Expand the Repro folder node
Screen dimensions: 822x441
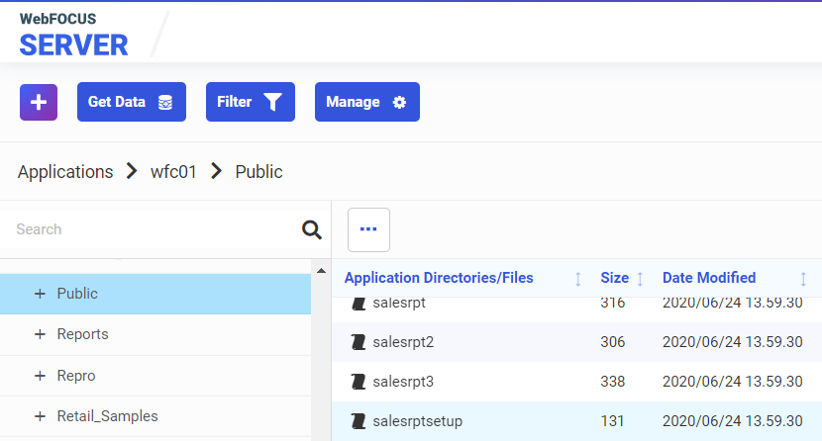(x=41, y=376)
